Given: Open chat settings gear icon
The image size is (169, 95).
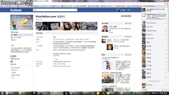Looking at the screenshot, I should (163, 90).
